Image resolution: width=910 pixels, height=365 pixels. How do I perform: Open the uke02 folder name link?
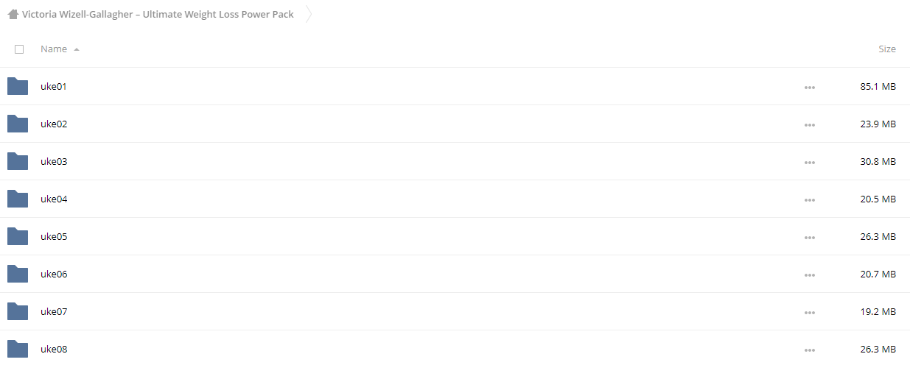[54, 124]
